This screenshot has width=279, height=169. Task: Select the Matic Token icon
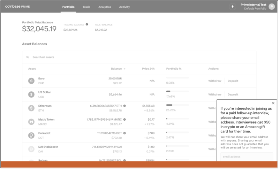(x=31, y=122)
